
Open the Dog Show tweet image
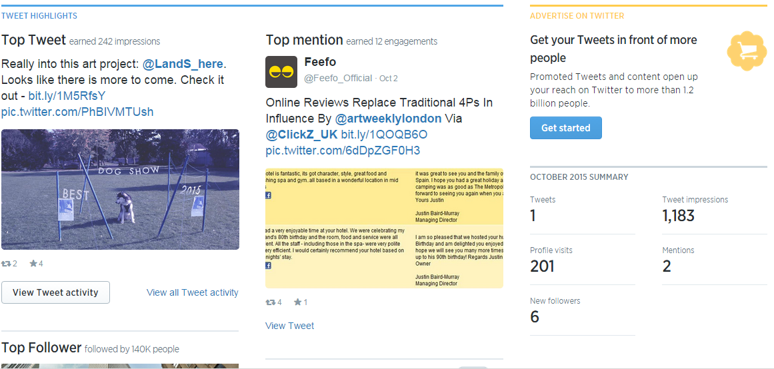[120, 189]
